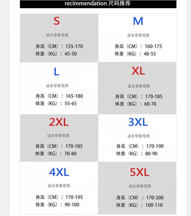Click the 5XL weight value 100-110
Image resolution: width=191 pixels, height=216 pixels.
(x=154, y=205)
